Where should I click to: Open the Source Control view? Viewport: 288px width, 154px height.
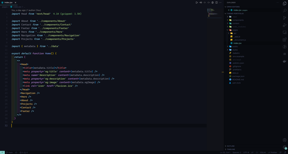pyautogui.click(x=285, y=18)
